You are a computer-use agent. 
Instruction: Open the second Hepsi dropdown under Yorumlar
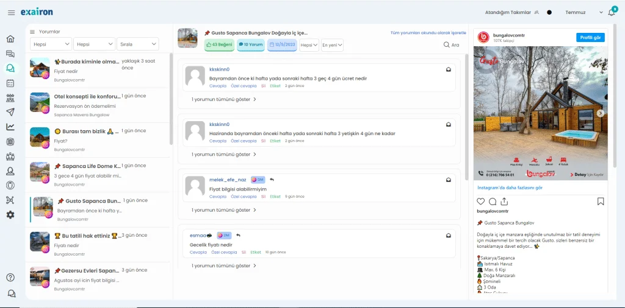coord(94,44)
